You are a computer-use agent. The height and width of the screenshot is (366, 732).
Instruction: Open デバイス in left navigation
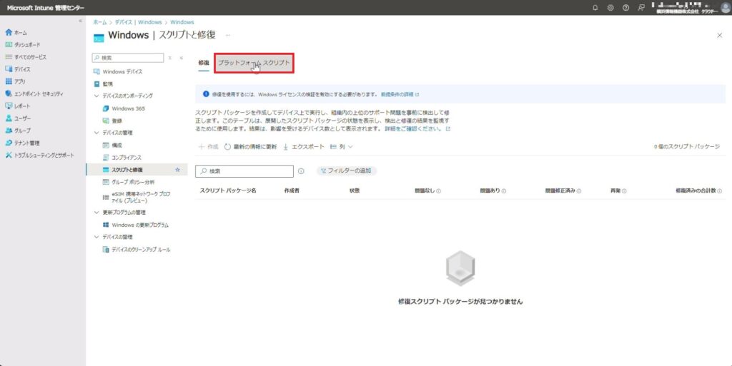tap(18, 69)
